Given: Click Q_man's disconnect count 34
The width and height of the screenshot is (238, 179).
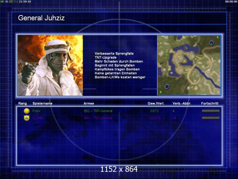Looking at the screenshot, I should click(x=174, y=118).
